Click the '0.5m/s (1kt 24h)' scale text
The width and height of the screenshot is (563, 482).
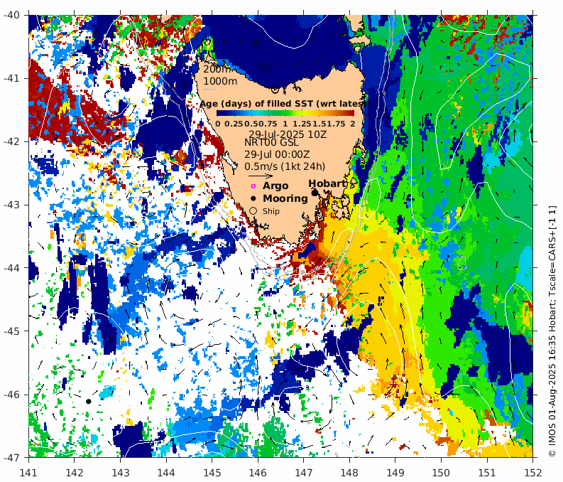click(285, 167)
